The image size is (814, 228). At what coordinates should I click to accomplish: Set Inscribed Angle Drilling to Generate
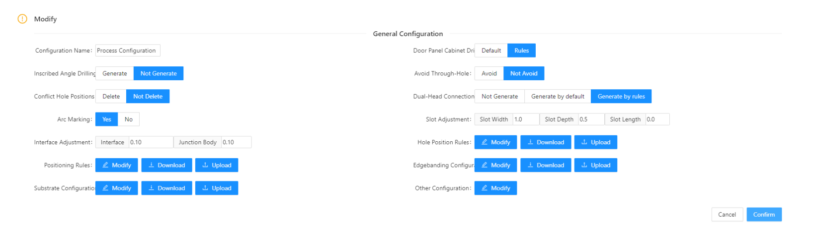[115, 73]
